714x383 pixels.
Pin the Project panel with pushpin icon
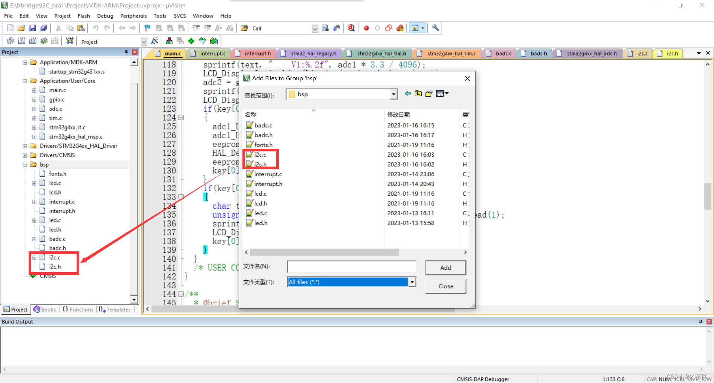[x=126, y=52]
